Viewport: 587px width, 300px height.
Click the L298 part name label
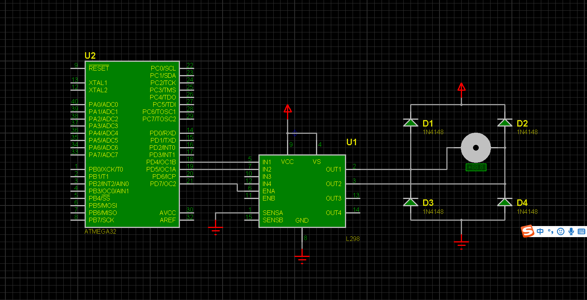click(353, 239)
